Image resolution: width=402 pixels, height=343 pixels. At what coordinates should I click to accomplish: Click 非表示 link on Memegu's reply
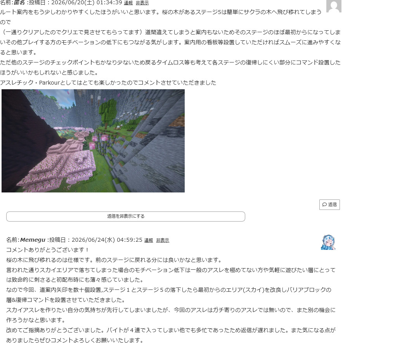[x=163, y=240]
